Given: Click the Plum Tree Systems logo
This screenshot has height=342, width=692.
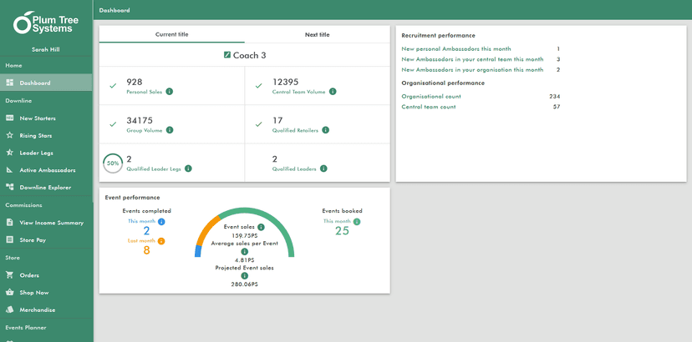Looking at the screenshot, I should pos(46,23).
